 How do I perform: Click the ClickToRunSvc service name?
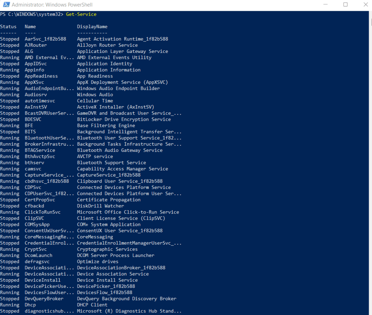tap(43, 212)
